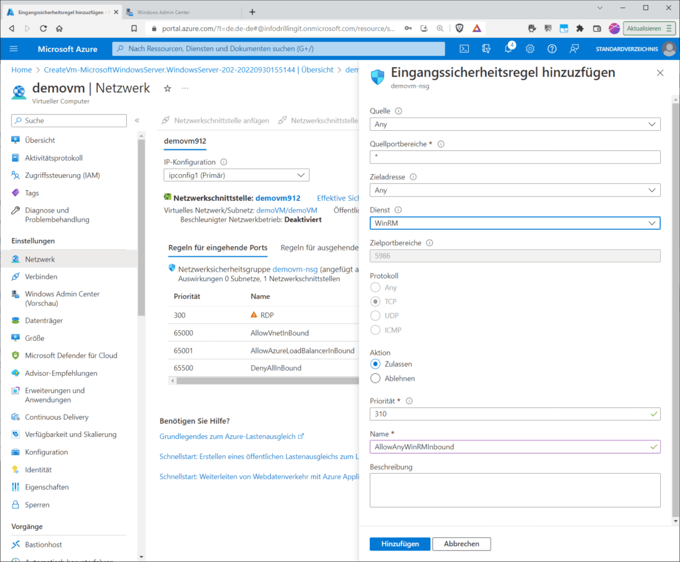Open the ipconfig1 (Primär) dropdown
The image size is (680, 562).
pyautogui.click(x=236, y=175)
